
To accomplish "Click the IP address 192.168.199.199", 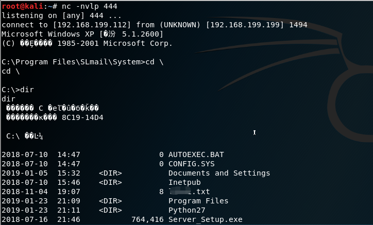I will (245, 25).
